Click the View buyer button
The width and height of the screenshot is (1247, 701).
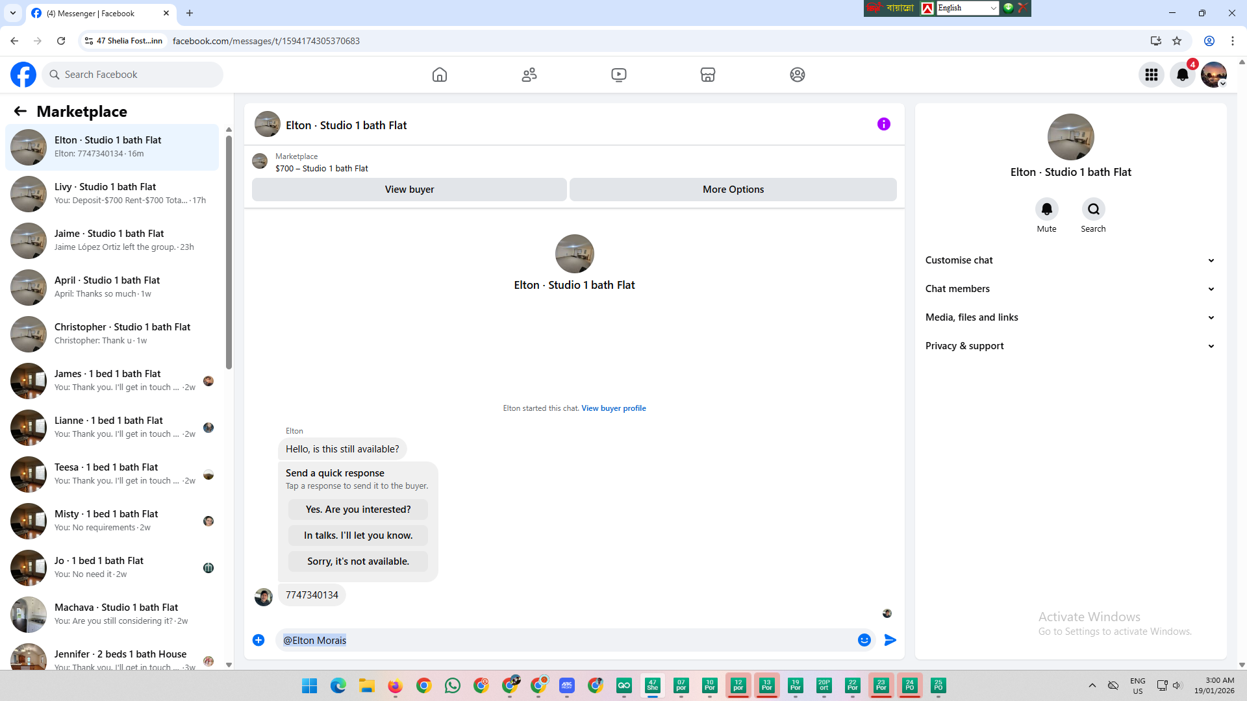[409, 190]
